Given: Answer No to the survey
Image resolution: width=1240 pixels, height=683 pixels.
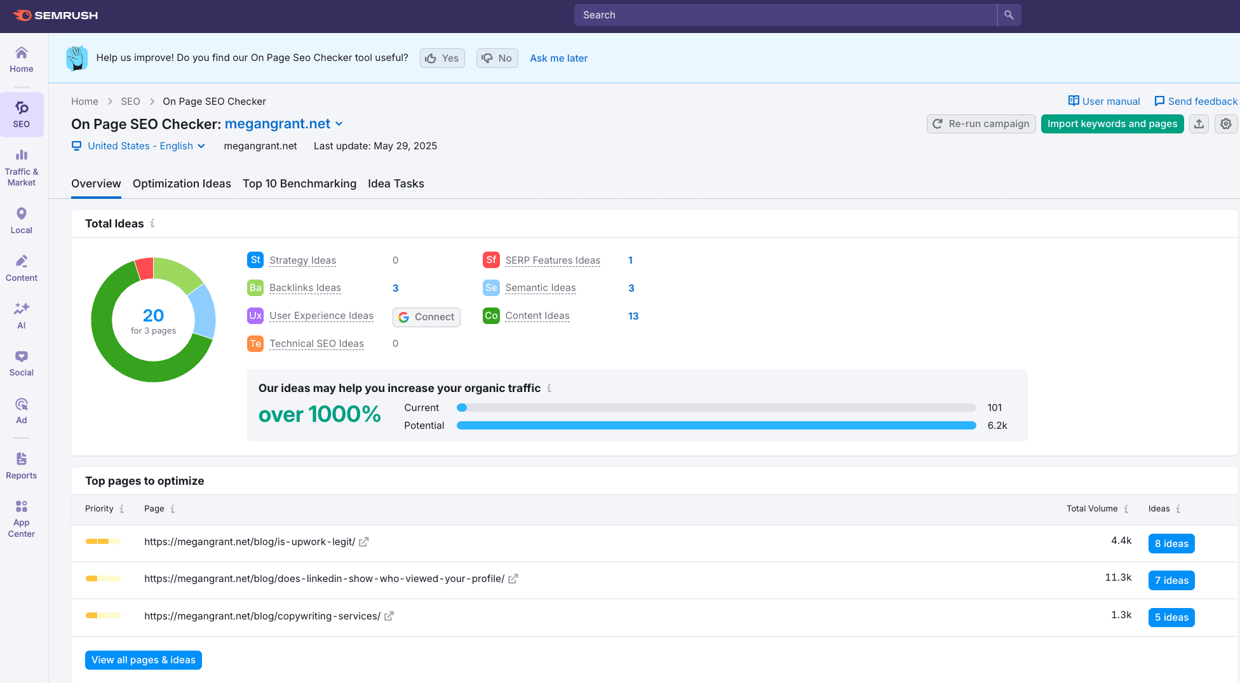Looking at the screenshot, I should (x=497, y=58).
